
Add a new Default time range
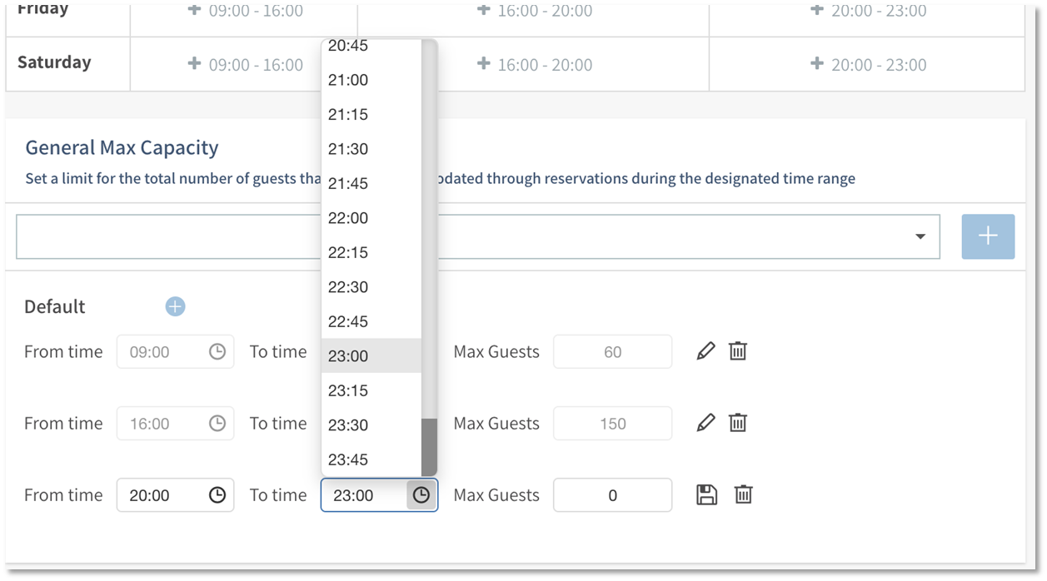(x=175, y=306)
